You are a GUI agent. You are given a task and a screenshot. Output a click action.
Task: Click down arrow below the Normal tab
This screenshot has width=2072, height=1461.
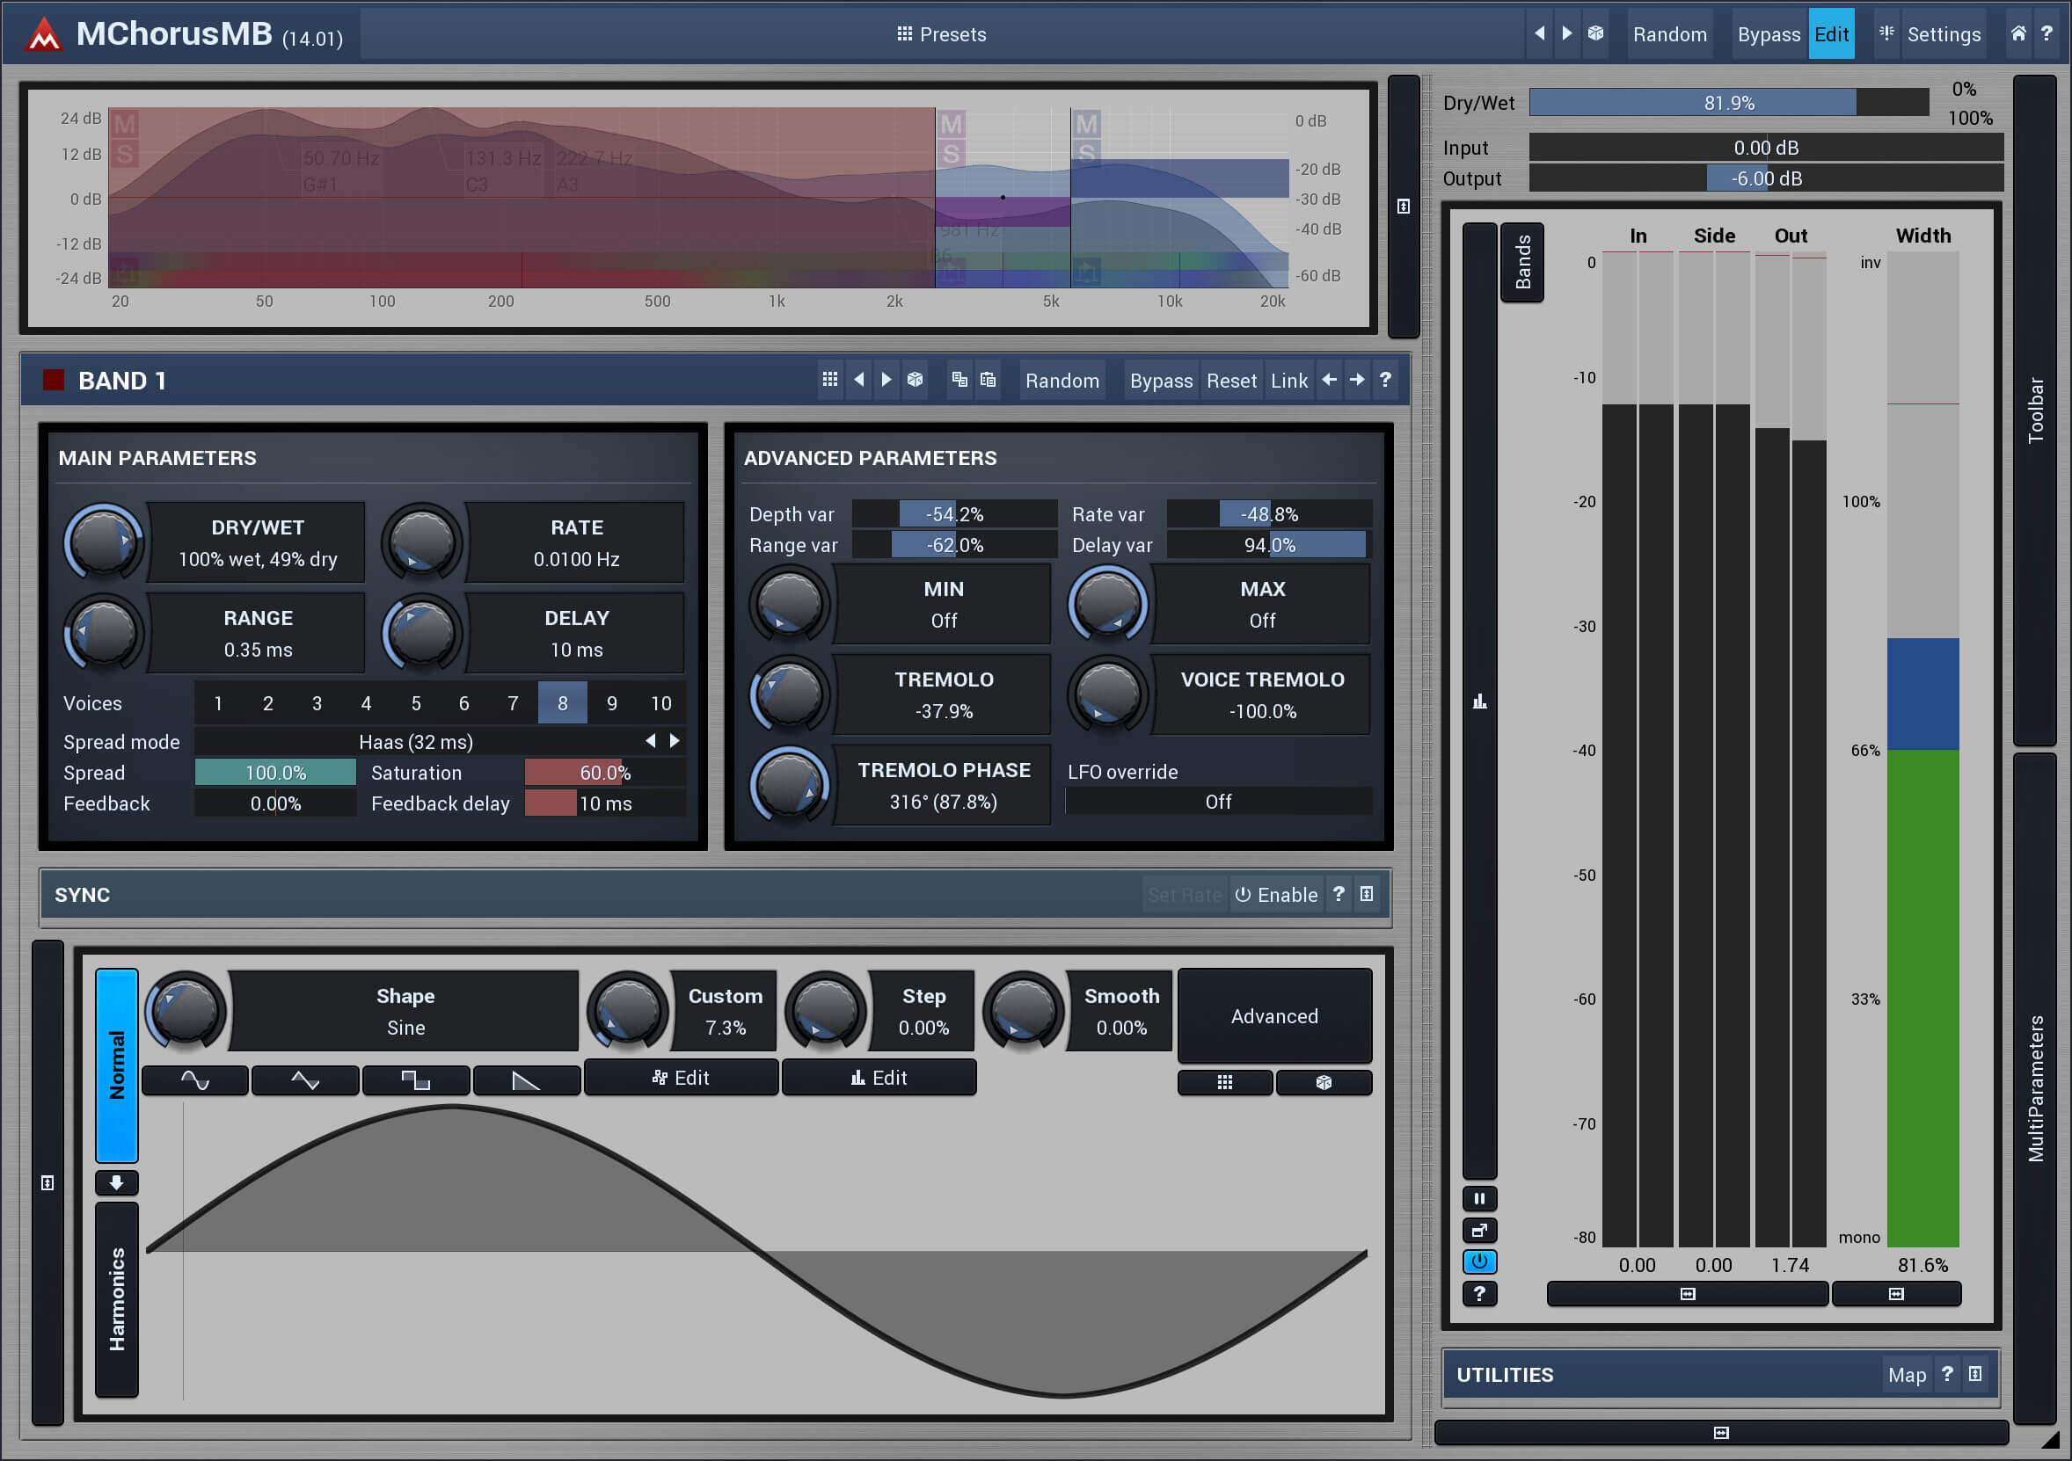116,1182
